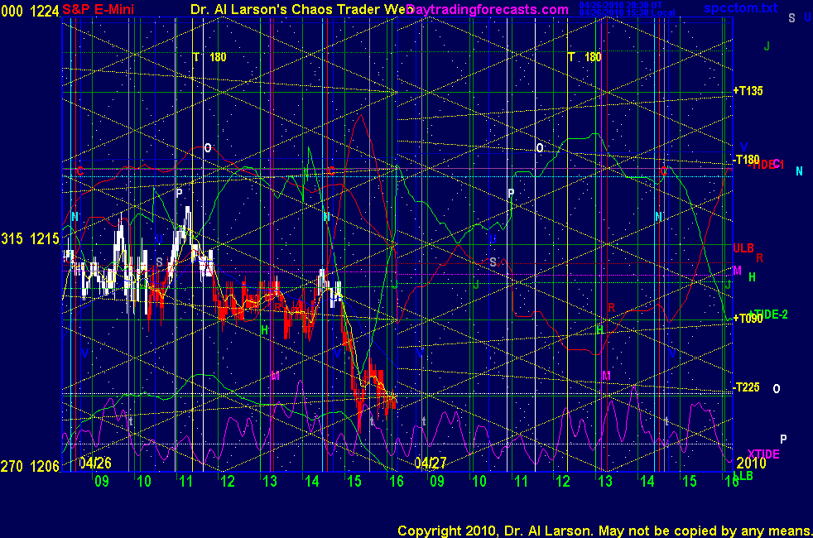Click the copyright notice text
Screen dimensions: 813x538
(604, 531)
